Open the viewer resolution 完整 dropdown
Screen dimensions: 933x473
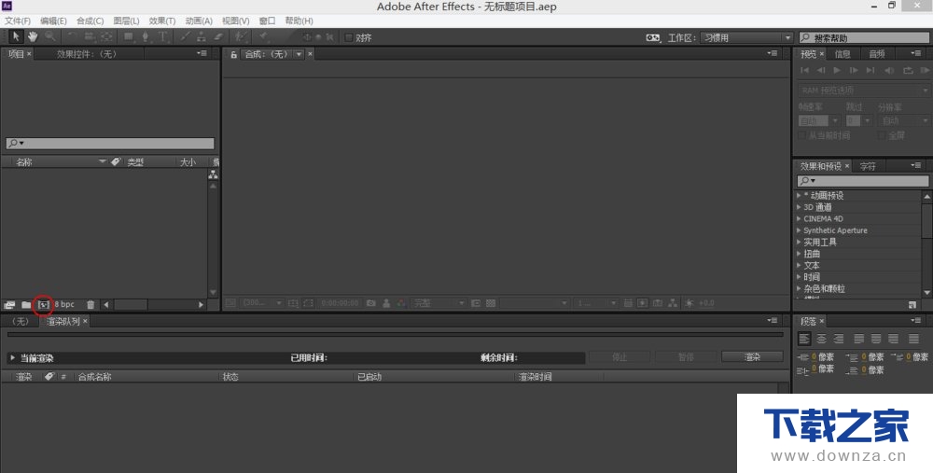[x=439, y=303]
